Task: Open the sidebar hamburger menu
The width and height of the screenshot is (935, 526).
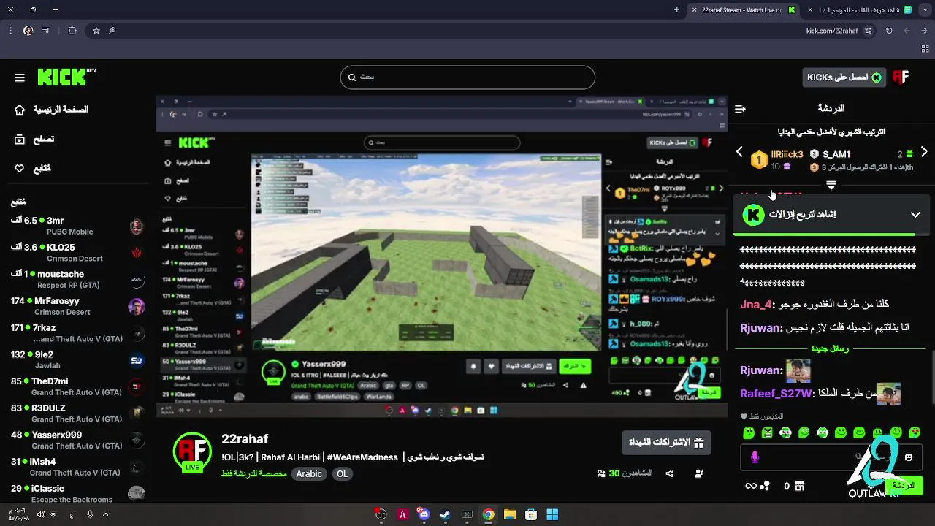Action: 20,77
